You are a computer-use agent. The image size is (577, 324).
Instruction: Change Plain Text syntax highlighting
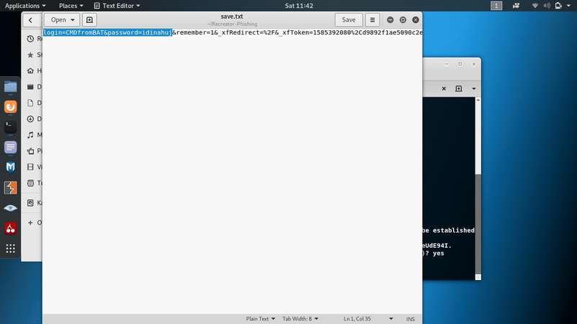pos(261,319)
